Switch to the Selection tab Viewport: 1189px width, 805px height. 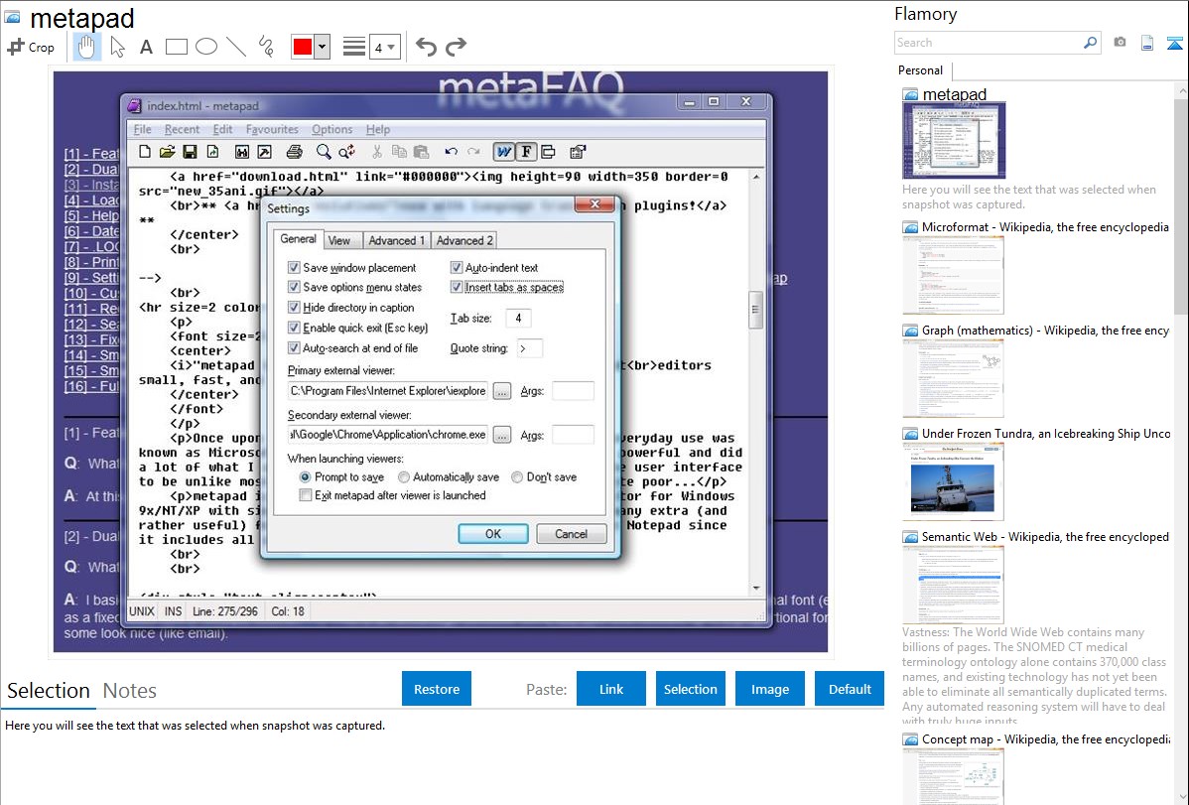[49, 691]
